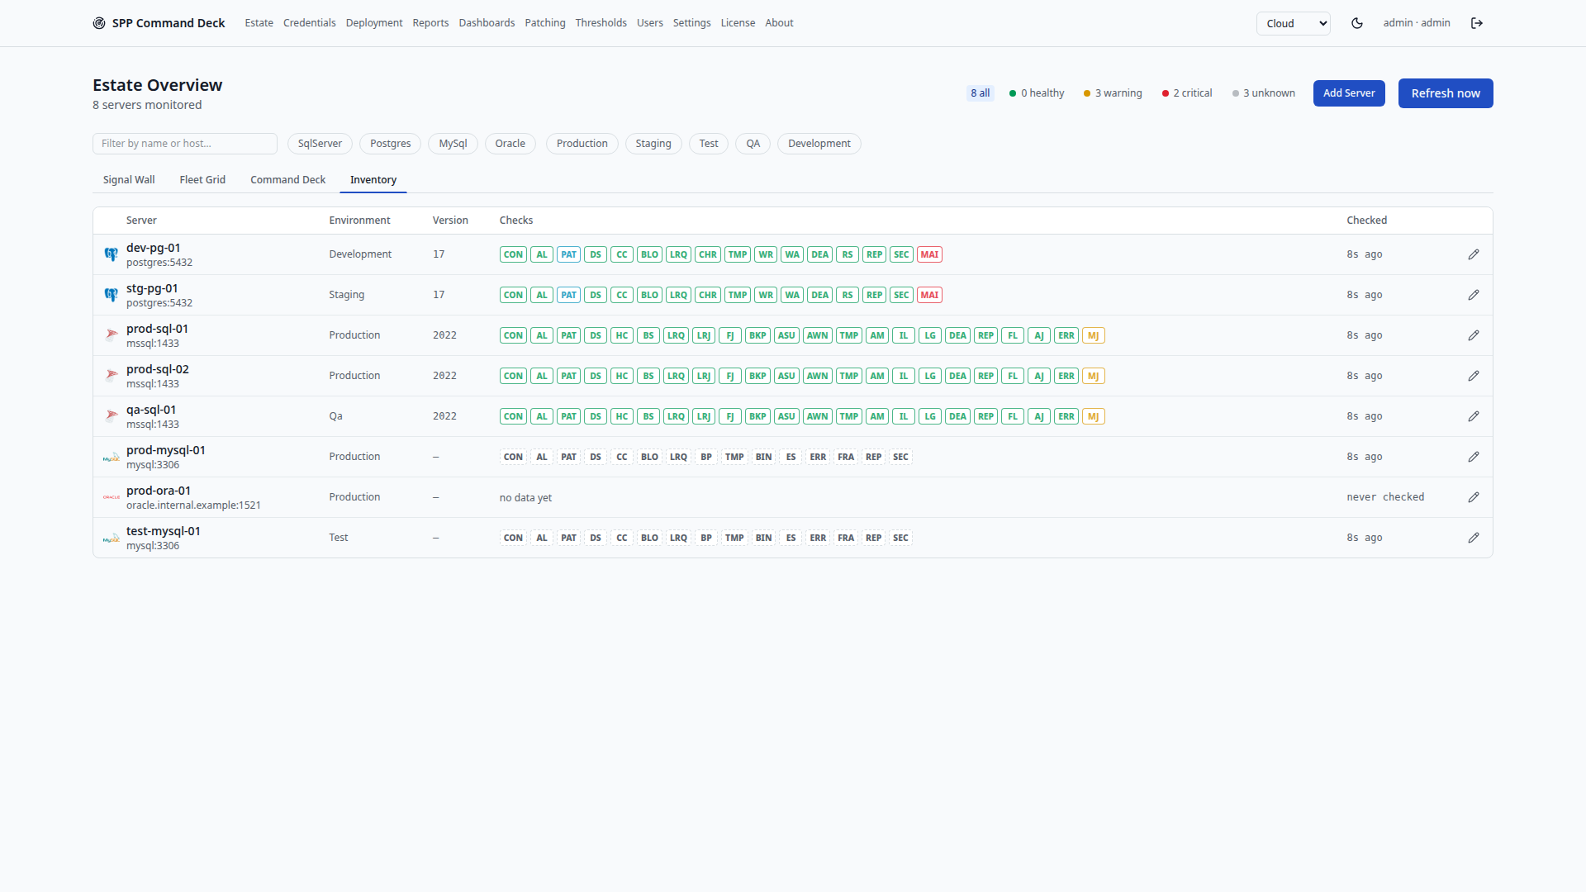Click the Server column header
Viewport: 1586px width, 892px height.
tap(141, 221)
